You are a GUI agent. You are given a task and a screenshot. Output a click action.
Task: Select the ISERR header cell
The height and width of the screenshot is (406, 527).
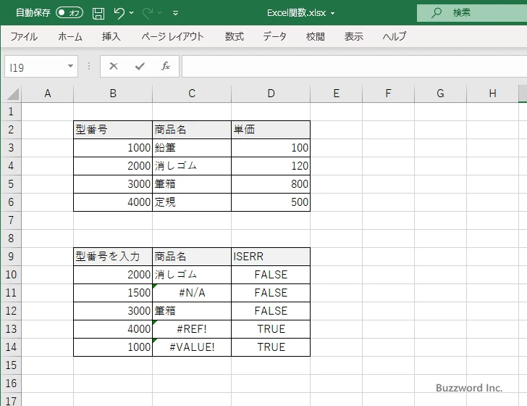pyautogui.click(x=271, y=257)
